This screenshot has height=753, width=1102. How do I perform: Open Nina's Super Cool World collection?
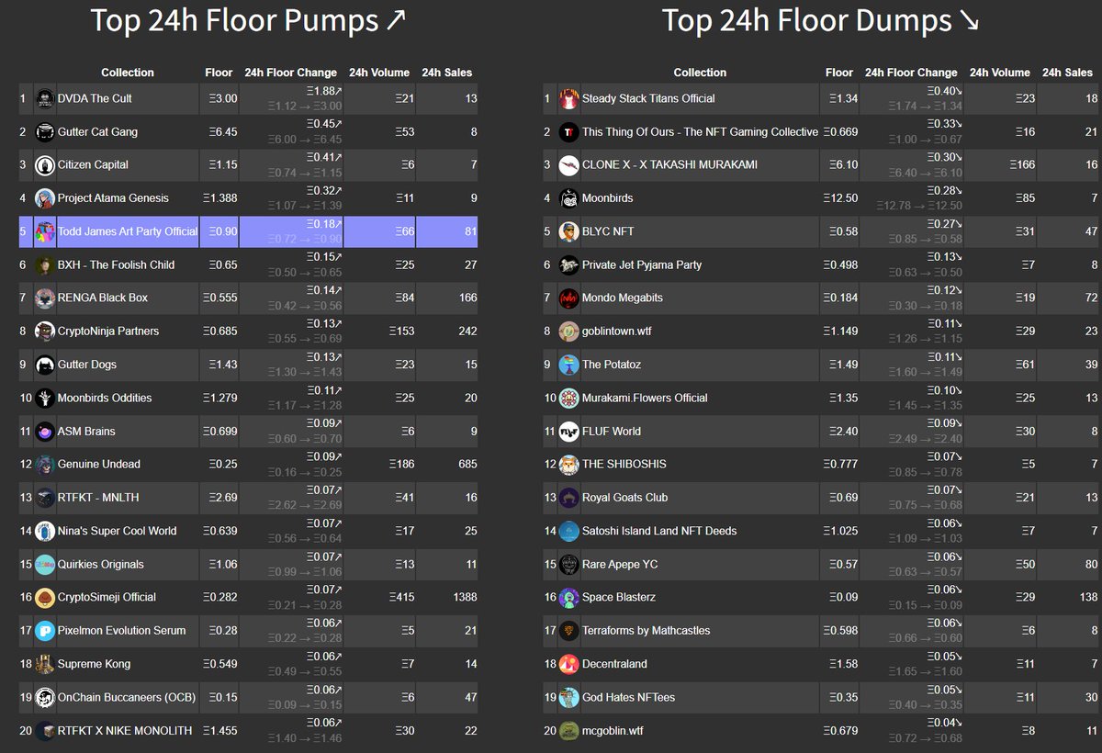pyautogui.click(x=118, y=531)
